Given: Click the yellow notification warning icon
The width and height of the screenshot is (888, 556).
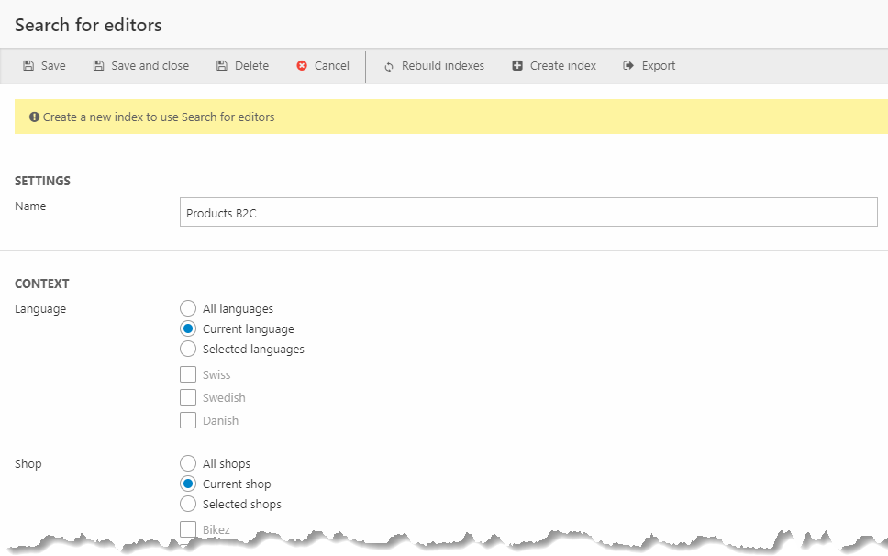Looking at the screenshot, I should point(34,117).
